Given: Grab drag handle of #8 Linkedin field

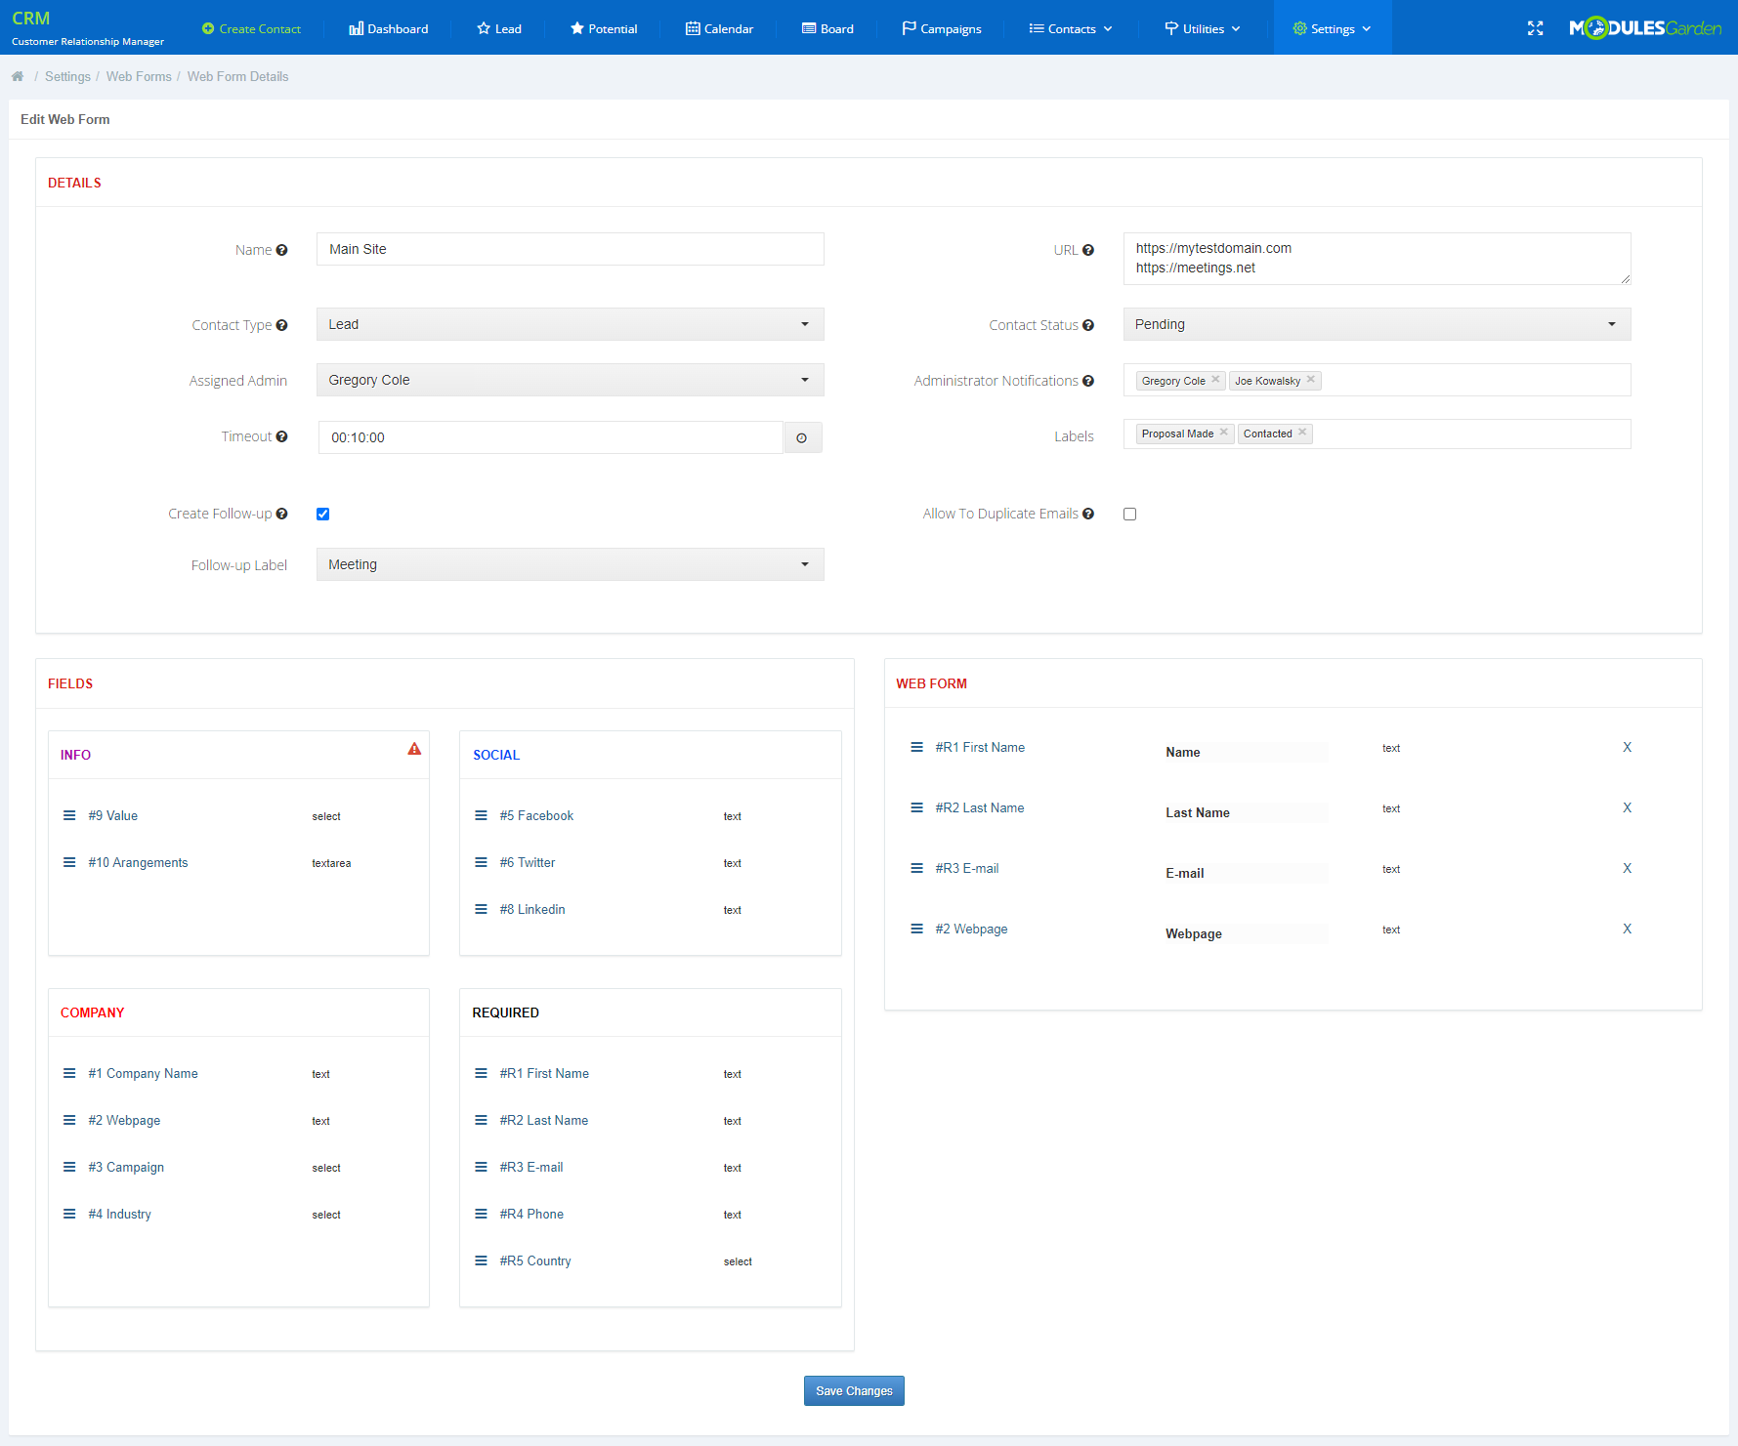Looking at the screenshot, I should [481, 909].
